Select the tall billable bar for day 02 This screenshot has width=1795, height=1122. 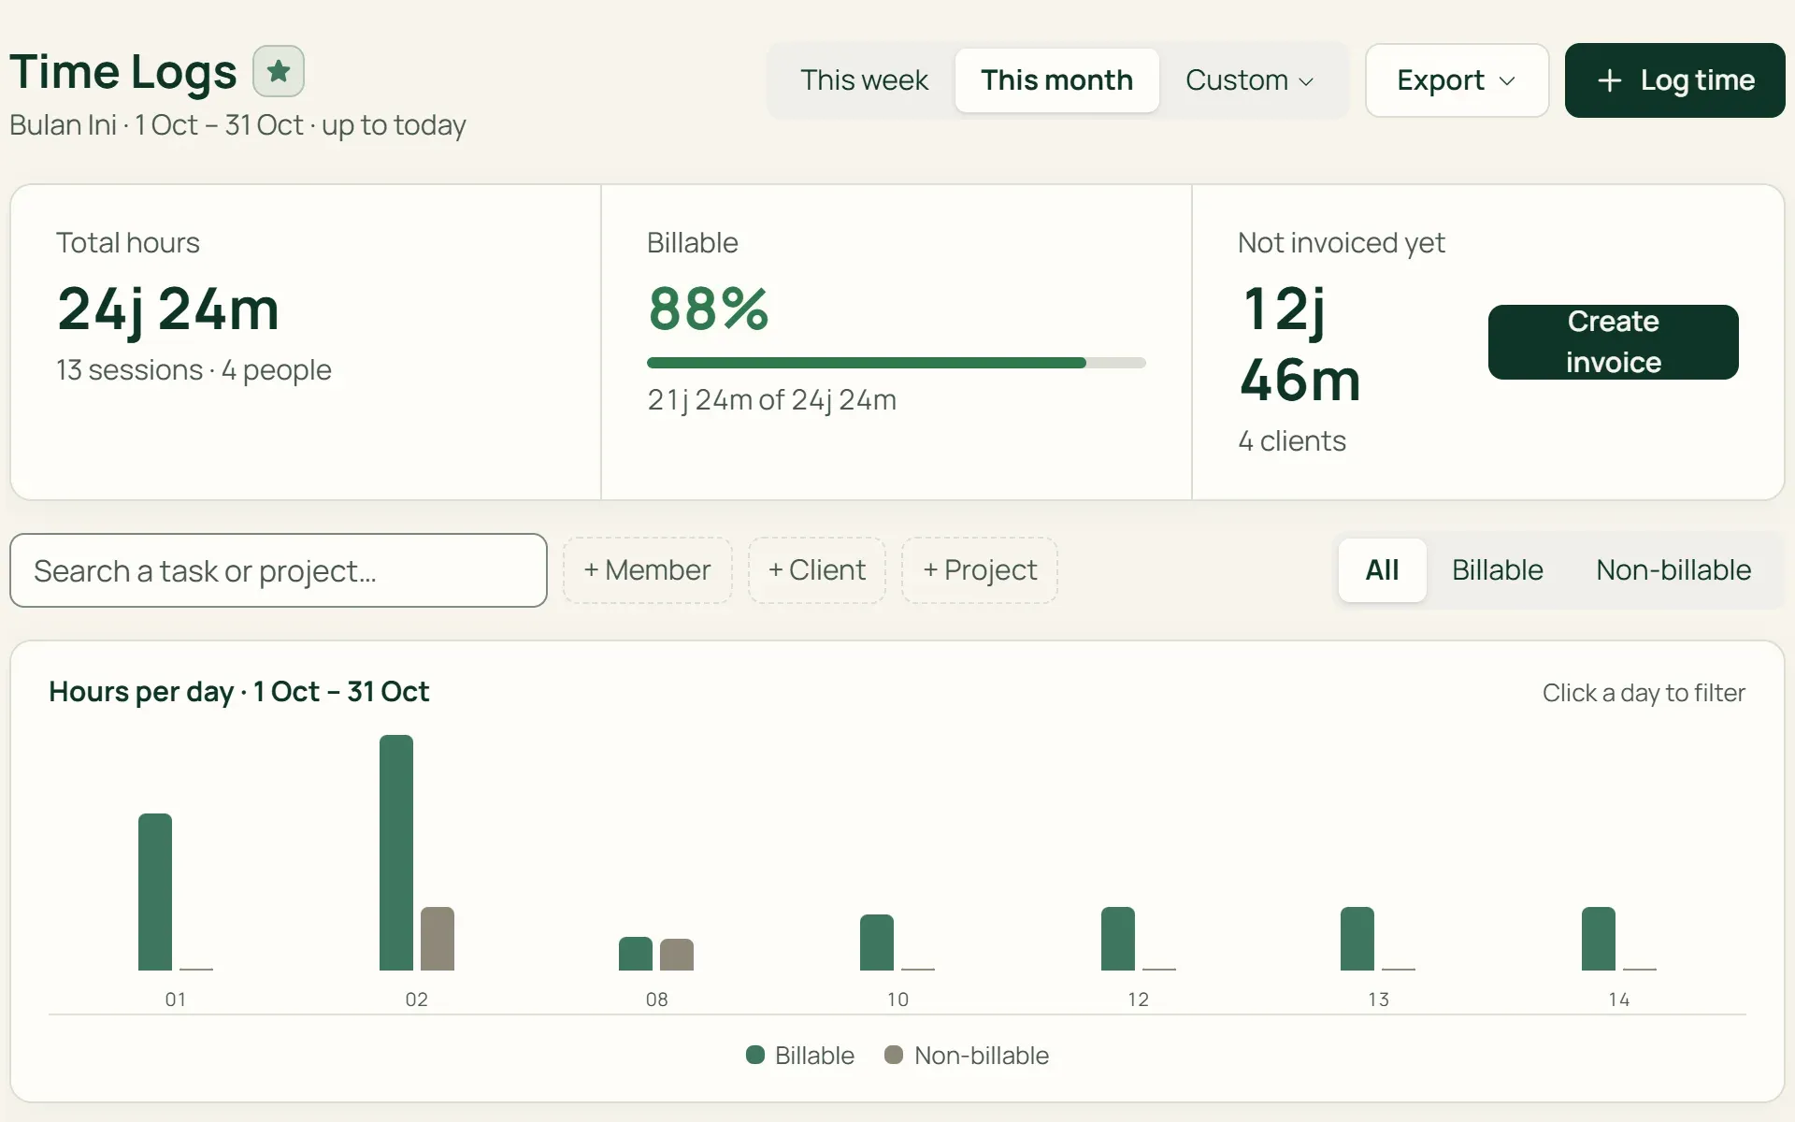pyautogui.click(x=396, y=853)
